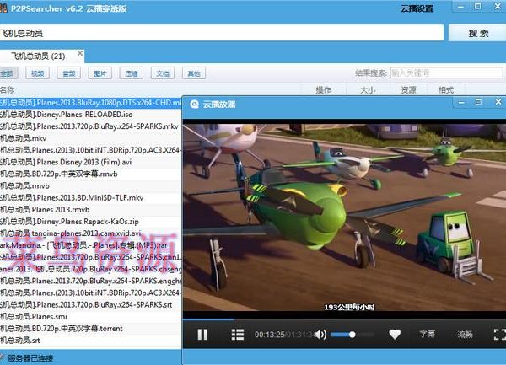Image resolution: width=506 pixels, height=365 pixels.
Task: Open the playlist icon in the player
Action: click(238, 335)
